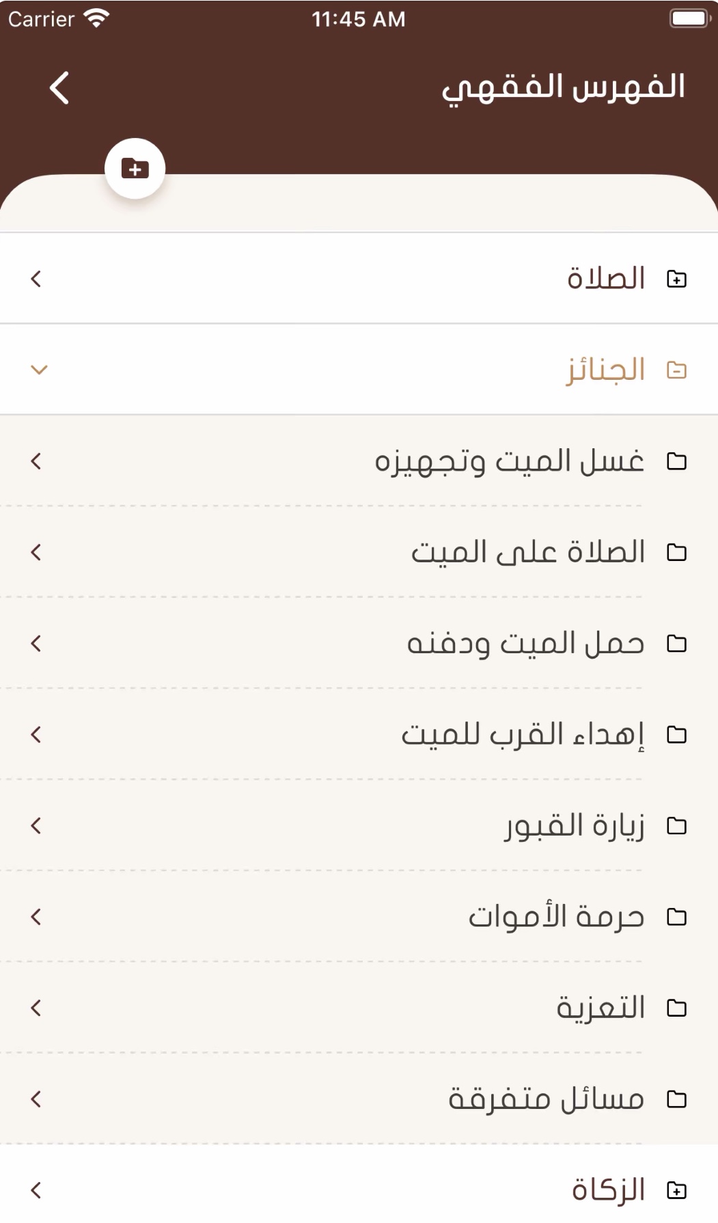
Task: Tap folder icon beside التعزية
Action: [x=676, y=1008]
